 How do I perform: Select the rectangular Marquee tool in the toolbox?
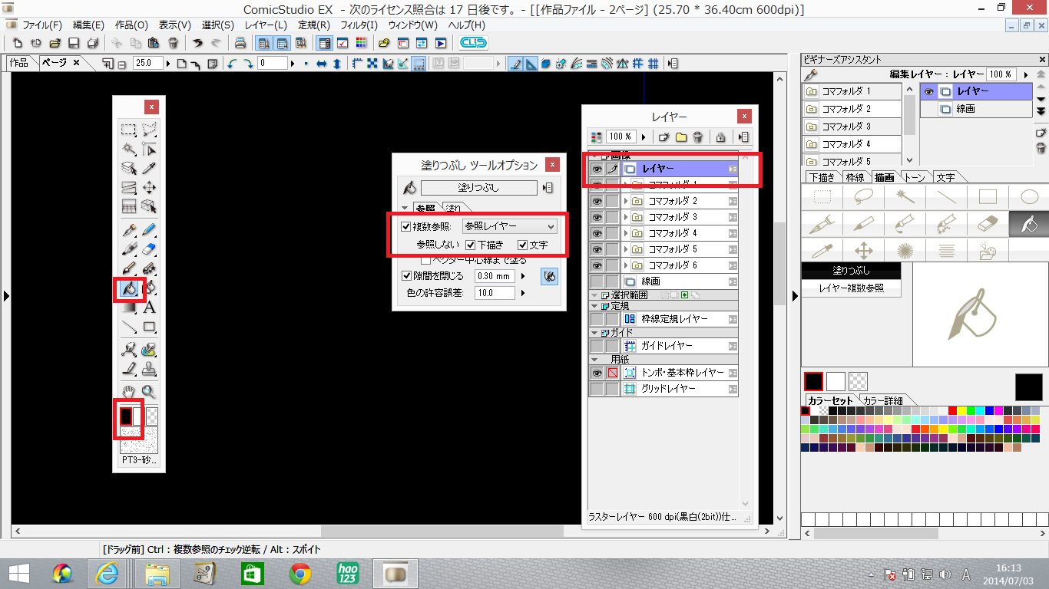coord(129,130)
